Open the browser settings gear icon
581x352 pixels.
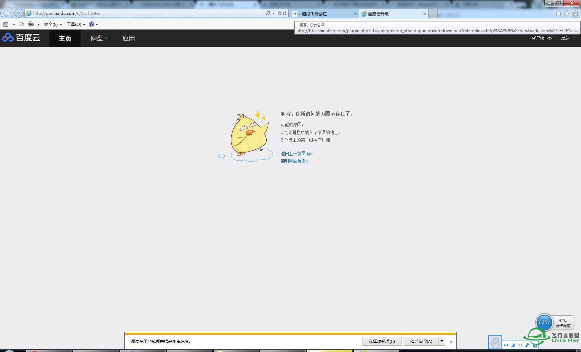point(575,13)
